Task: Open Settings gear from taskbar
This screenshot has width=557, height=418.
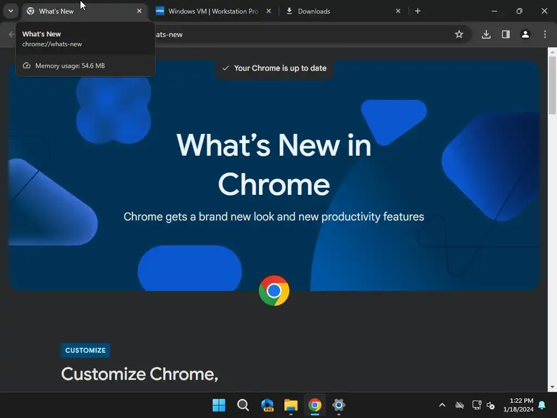Action: [339, 405]
